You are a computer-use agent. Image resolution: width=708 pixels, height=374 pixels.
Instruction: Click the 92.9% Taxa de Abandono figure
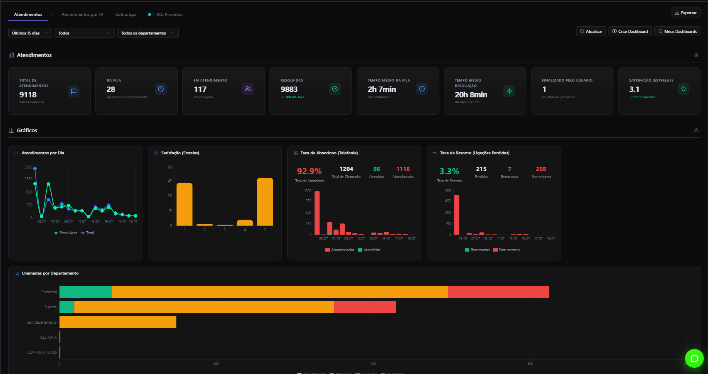tap(309, 171)
